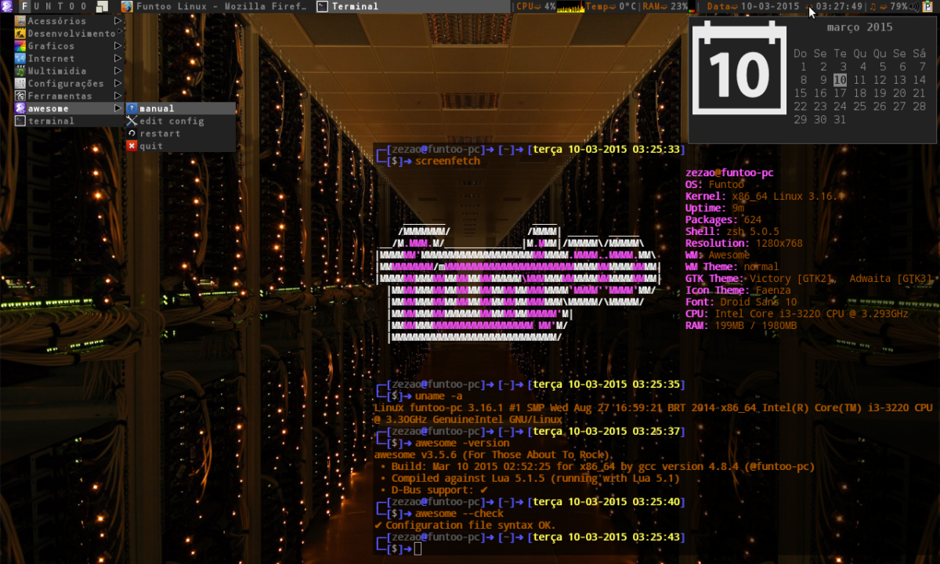
Task: Click the Shell: zsh 5.0.5 line
Action: [732, 232]
